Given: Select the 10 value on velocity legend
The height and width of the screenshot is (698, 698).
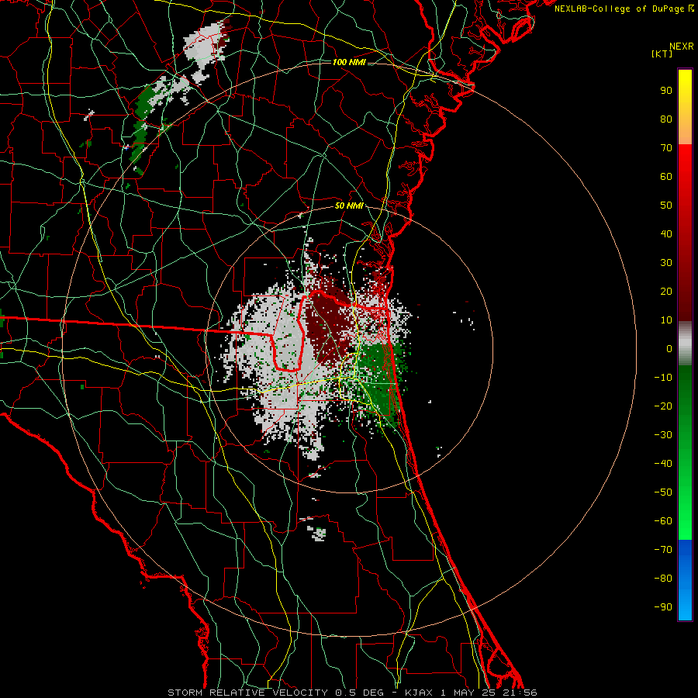Looking at the screenshot, I should [x=666, y=320].
